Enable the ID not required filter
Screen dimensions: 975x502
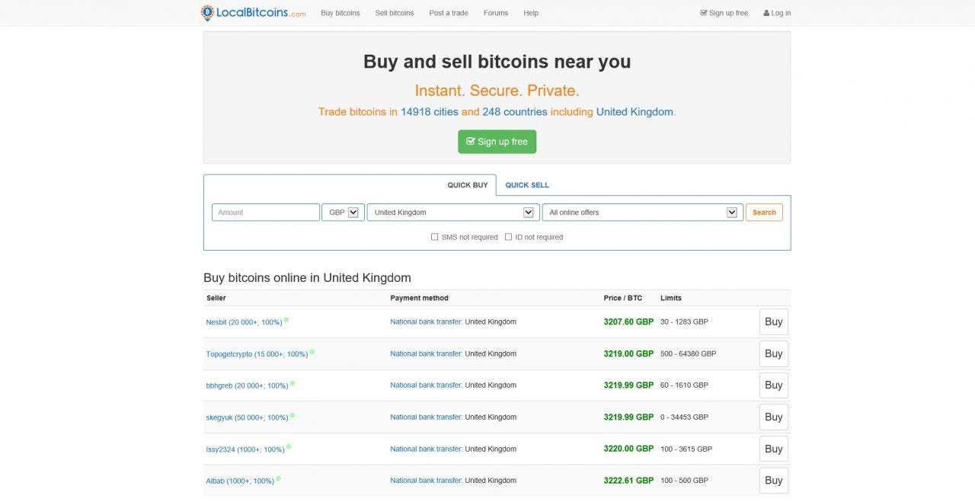coord(508,237)
